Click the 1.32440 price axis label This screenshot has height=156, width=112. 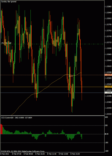[109, 108]
